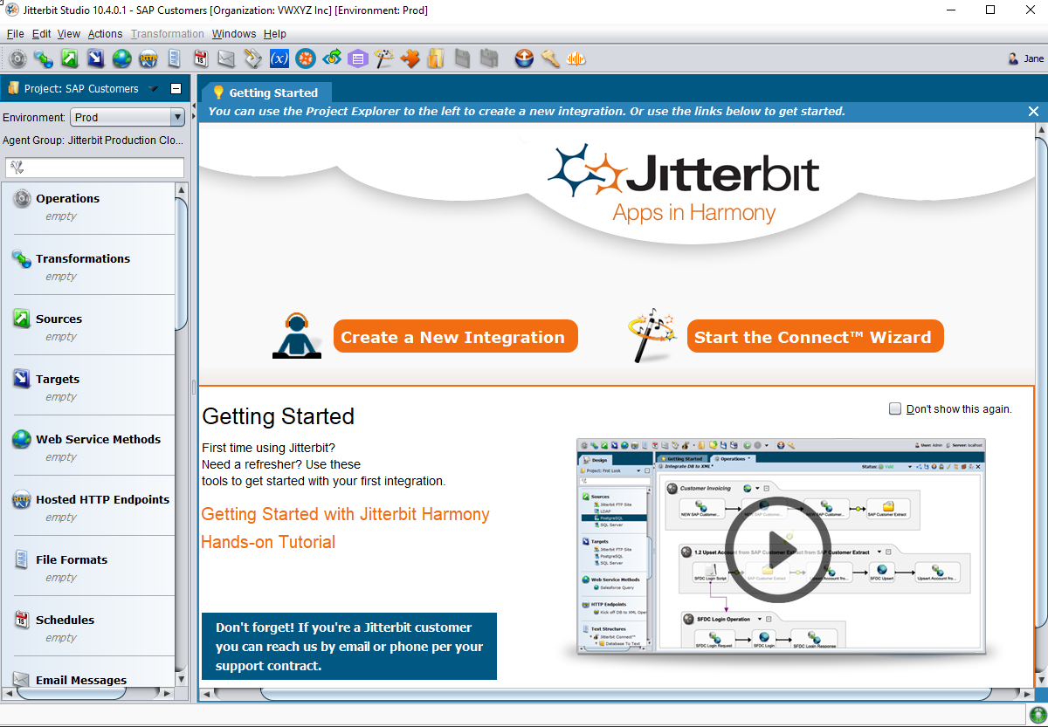Check the Don't show this again checkbox

pos(895,408)
